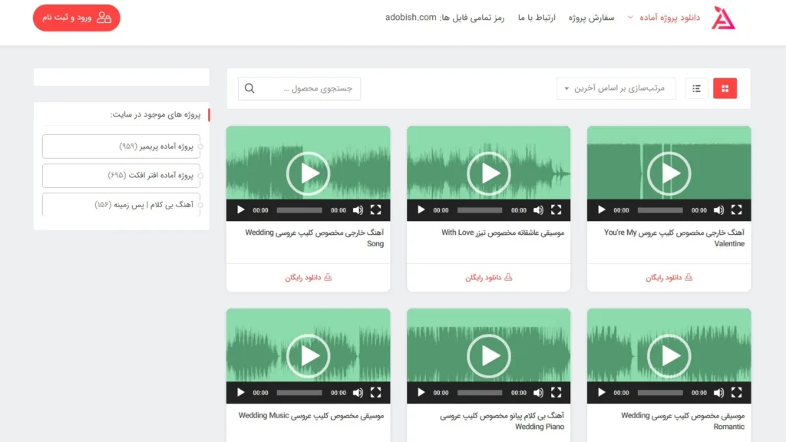
Task: Click large play circle on Wedding Song waveform
Action: [309, 173]
